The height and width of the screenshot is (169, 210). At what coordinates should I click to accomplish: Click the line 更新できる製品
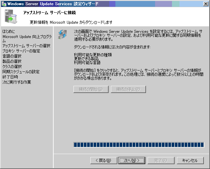coord(86,58)
